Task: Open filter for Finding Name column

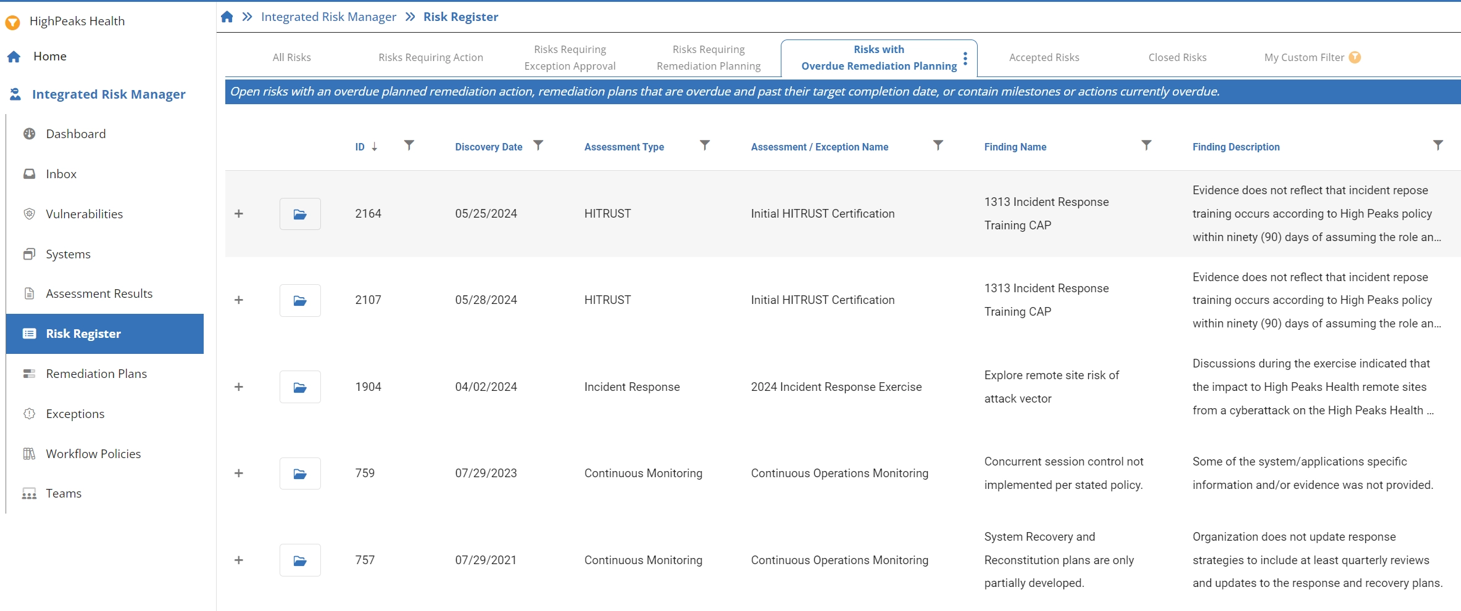Action: click(1146, 146)
